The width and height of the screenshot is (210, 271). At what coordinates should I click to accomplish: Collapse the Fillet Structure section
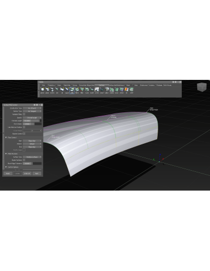[x=6, y=154]
